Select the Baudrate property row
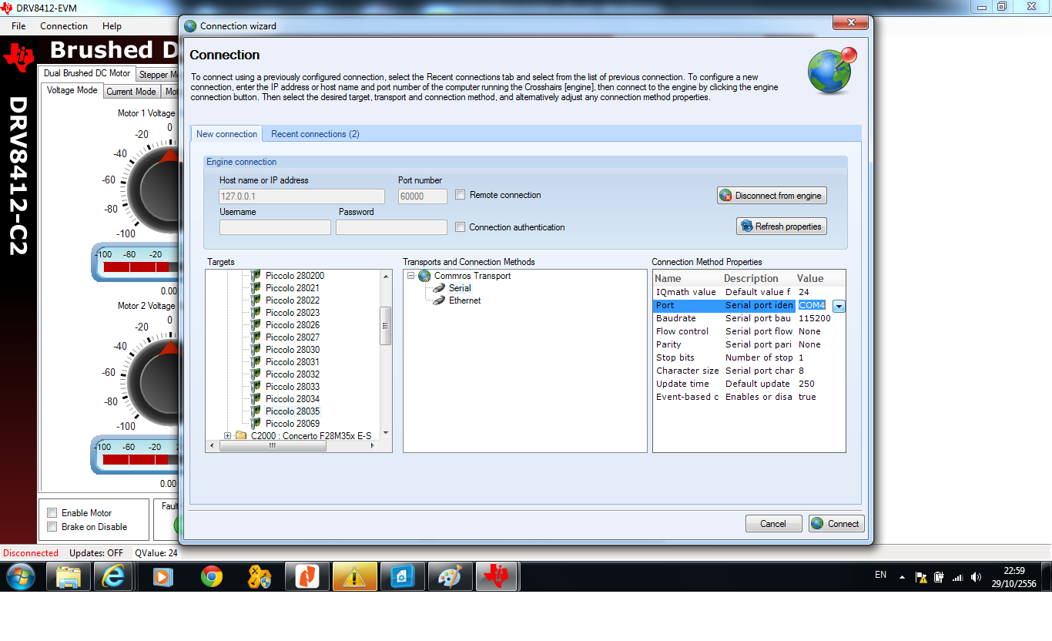 click(x=749, y=319)
